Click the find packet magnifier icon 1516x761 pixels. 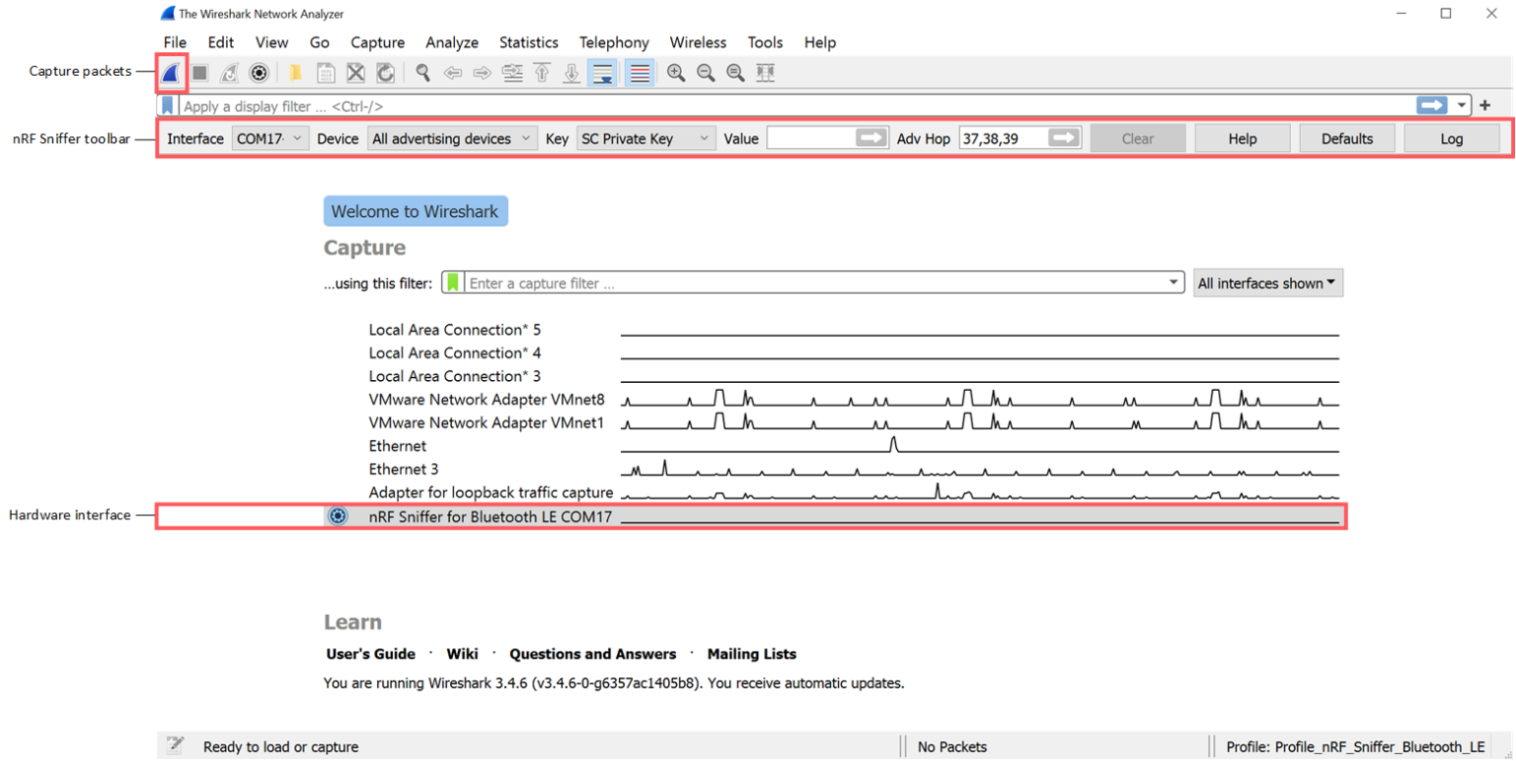click(422, 72)
